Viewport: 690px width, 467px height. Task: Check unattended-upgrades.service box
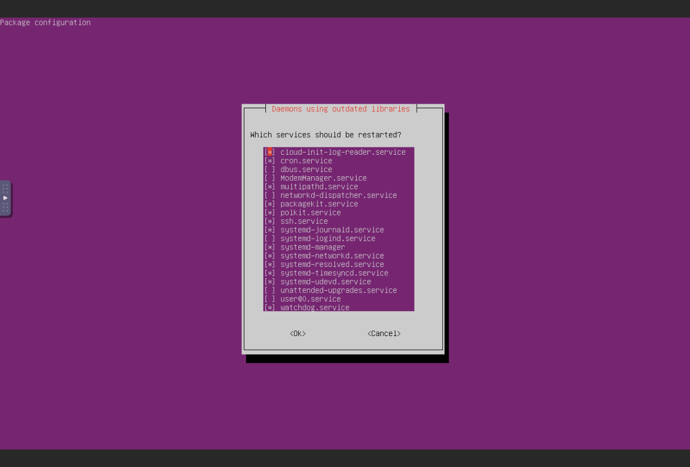(270, 290)
